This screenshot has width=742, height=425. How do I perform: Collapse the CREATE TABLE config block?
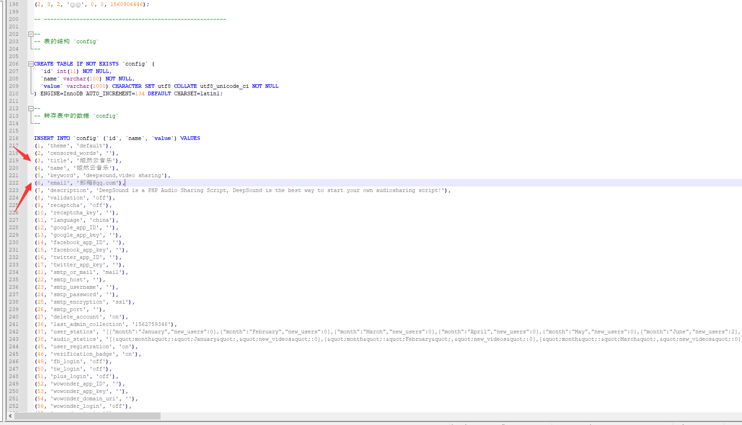click(x=31, y=64)
